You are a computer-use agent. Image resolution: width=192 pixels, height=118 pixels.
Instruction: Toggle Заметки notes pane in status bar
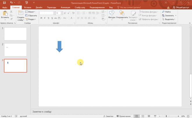[x=108, y=116]
